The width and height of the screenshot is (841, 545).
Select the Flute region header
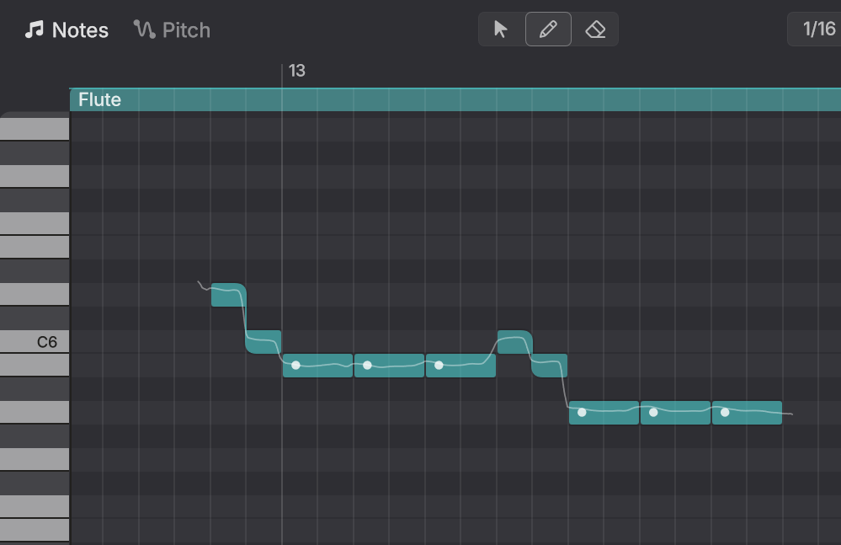point(455,99)
